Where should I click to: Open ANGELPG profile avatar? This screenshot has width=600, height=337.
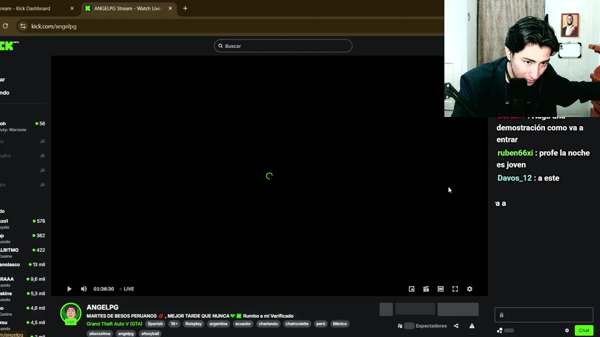pos(71,314)
